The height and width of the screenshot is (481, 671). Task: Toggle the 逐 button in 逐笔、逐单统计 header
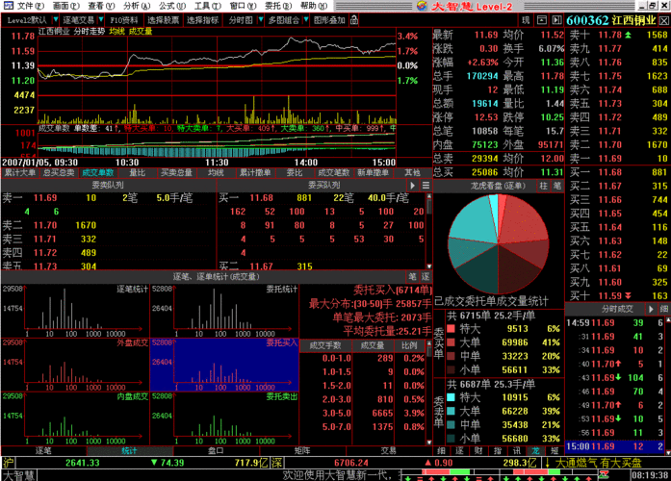click(426, 277)
